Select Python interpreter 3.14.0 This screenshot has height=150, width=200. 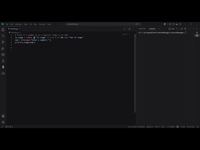point(183,127)
